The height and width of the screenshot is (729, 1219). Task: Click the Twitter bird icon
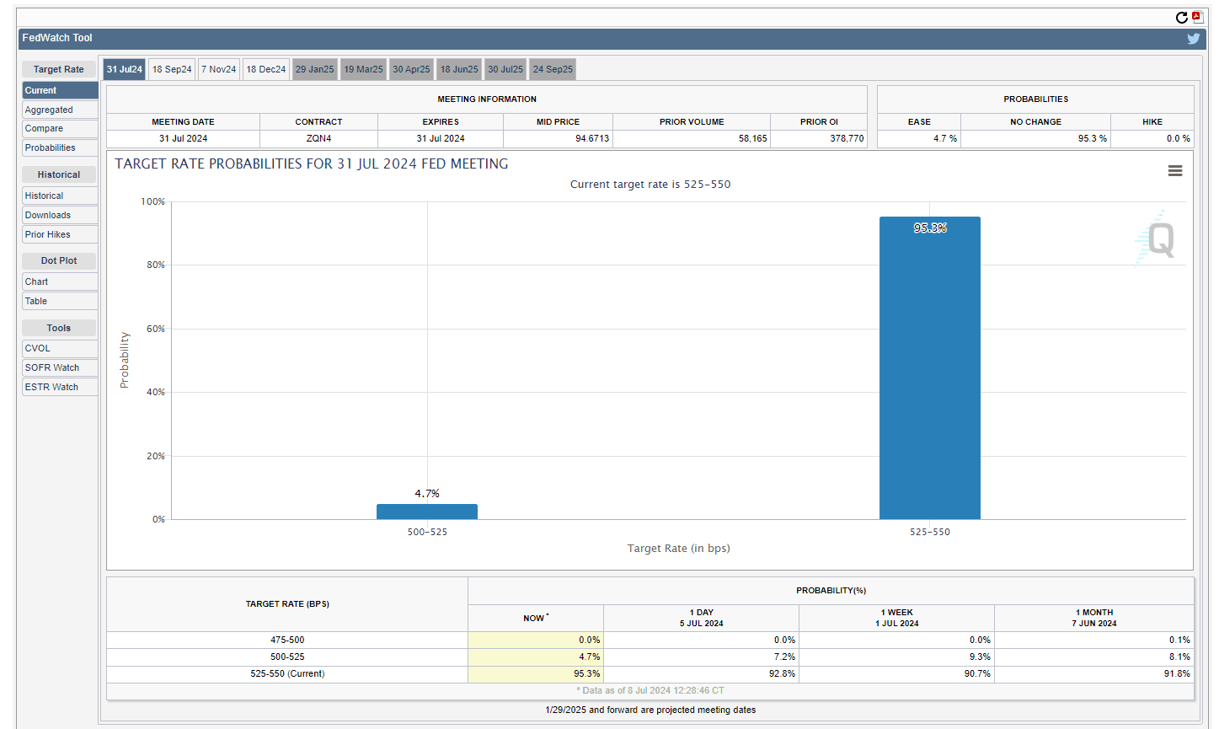1193,39
